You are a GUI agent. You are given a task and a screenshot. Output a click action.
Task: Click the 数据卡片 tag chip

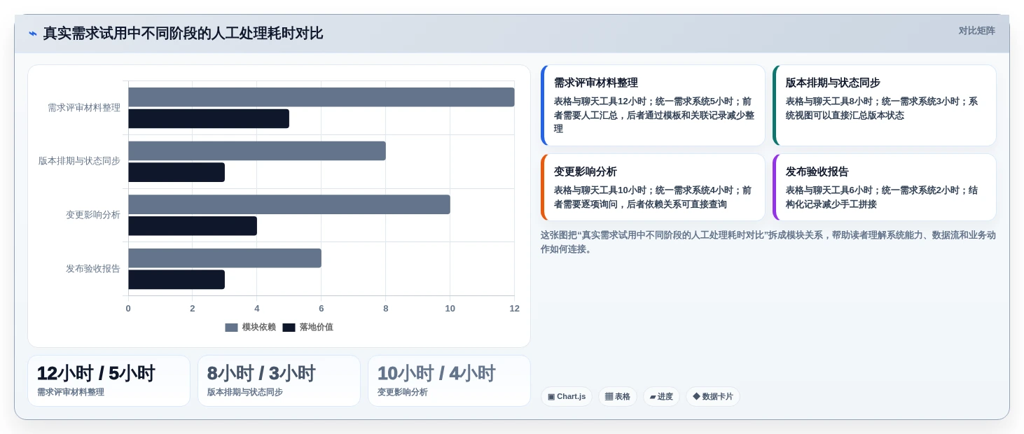(x=712, y=396)
